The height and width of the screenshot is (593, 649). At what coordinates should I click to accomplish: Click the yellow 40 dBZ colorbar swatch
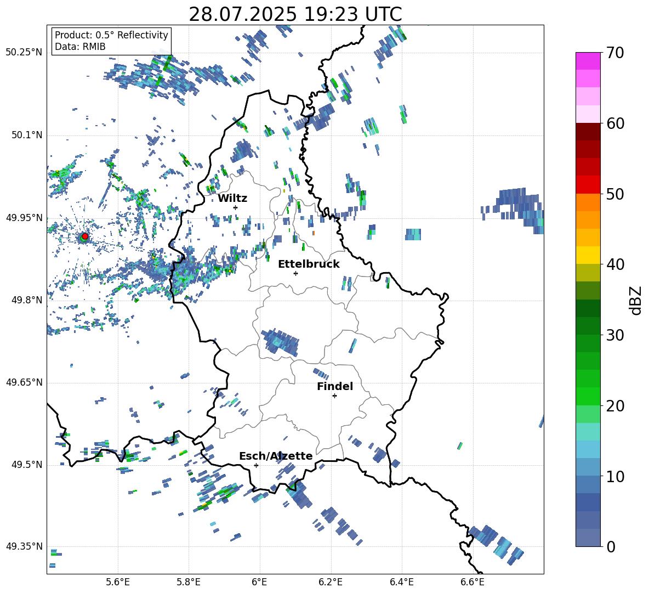(588, 255)
